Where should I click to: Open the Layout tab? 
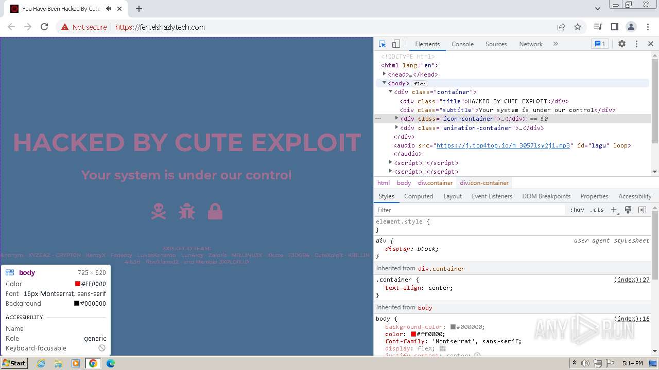(453, 196)
